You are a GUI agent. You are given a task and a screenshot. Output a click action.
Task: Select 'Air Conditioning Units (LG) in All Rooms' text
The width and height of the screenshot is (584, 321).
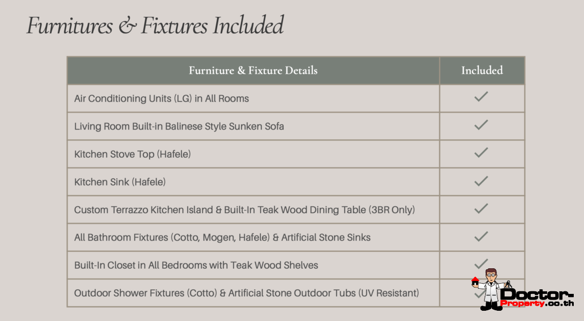pyautogui.click(x=161, y=98)
